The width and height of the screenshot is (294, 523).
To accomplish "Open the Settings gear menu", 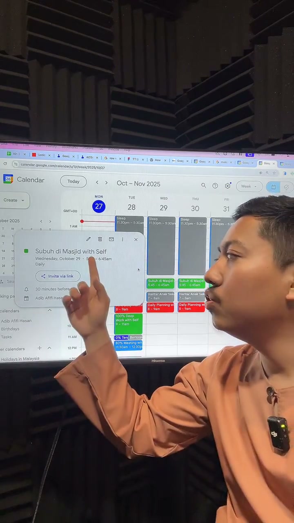I will 228,186.
